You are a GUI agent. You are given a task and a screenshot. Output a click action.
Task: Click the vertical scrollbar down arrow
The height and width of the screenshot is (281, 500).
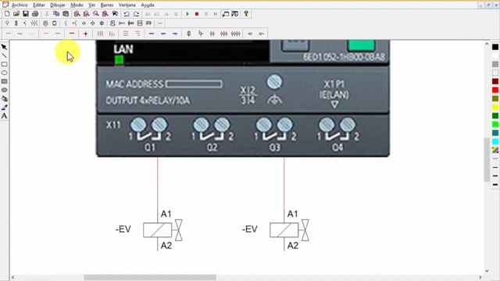click(x=487, y=271)
